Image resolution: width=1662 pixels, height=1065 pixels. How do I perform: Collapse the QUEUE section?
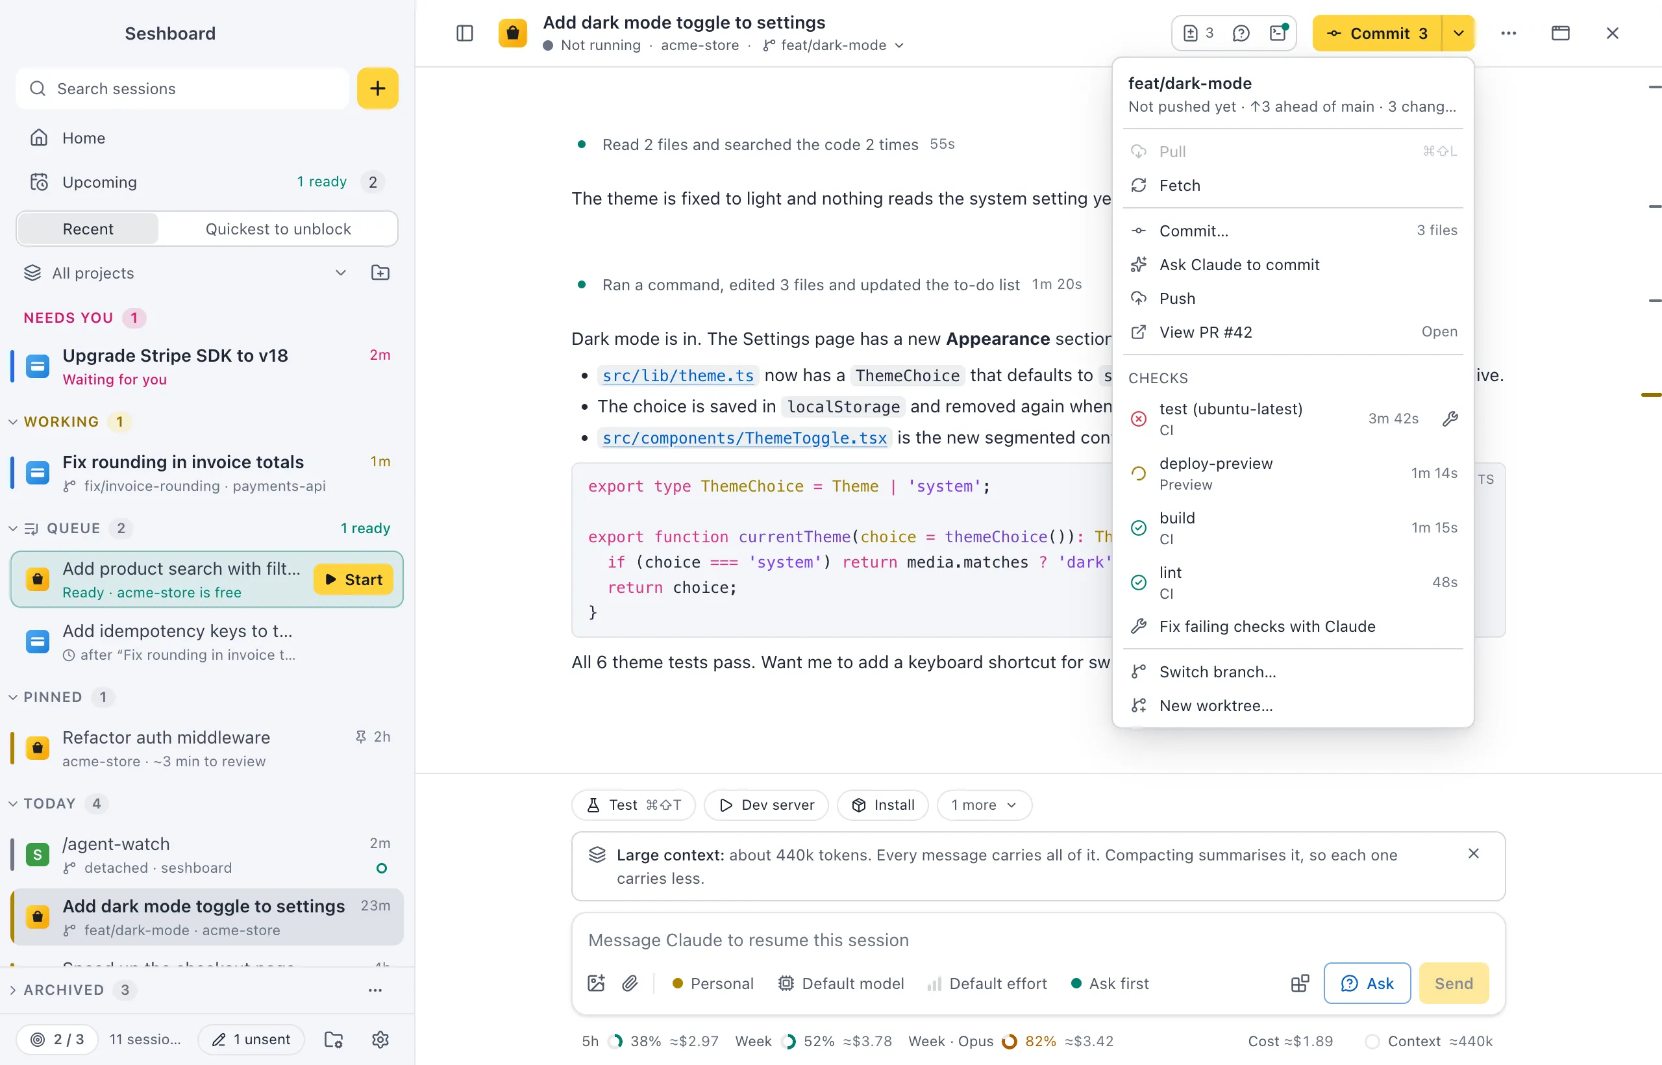point(12,529)
